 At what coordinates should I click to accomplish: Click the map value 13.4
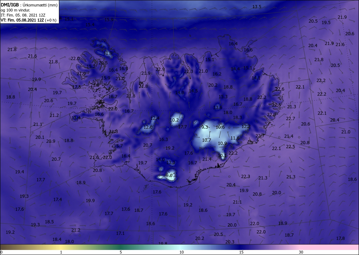[x=76, y=118]
